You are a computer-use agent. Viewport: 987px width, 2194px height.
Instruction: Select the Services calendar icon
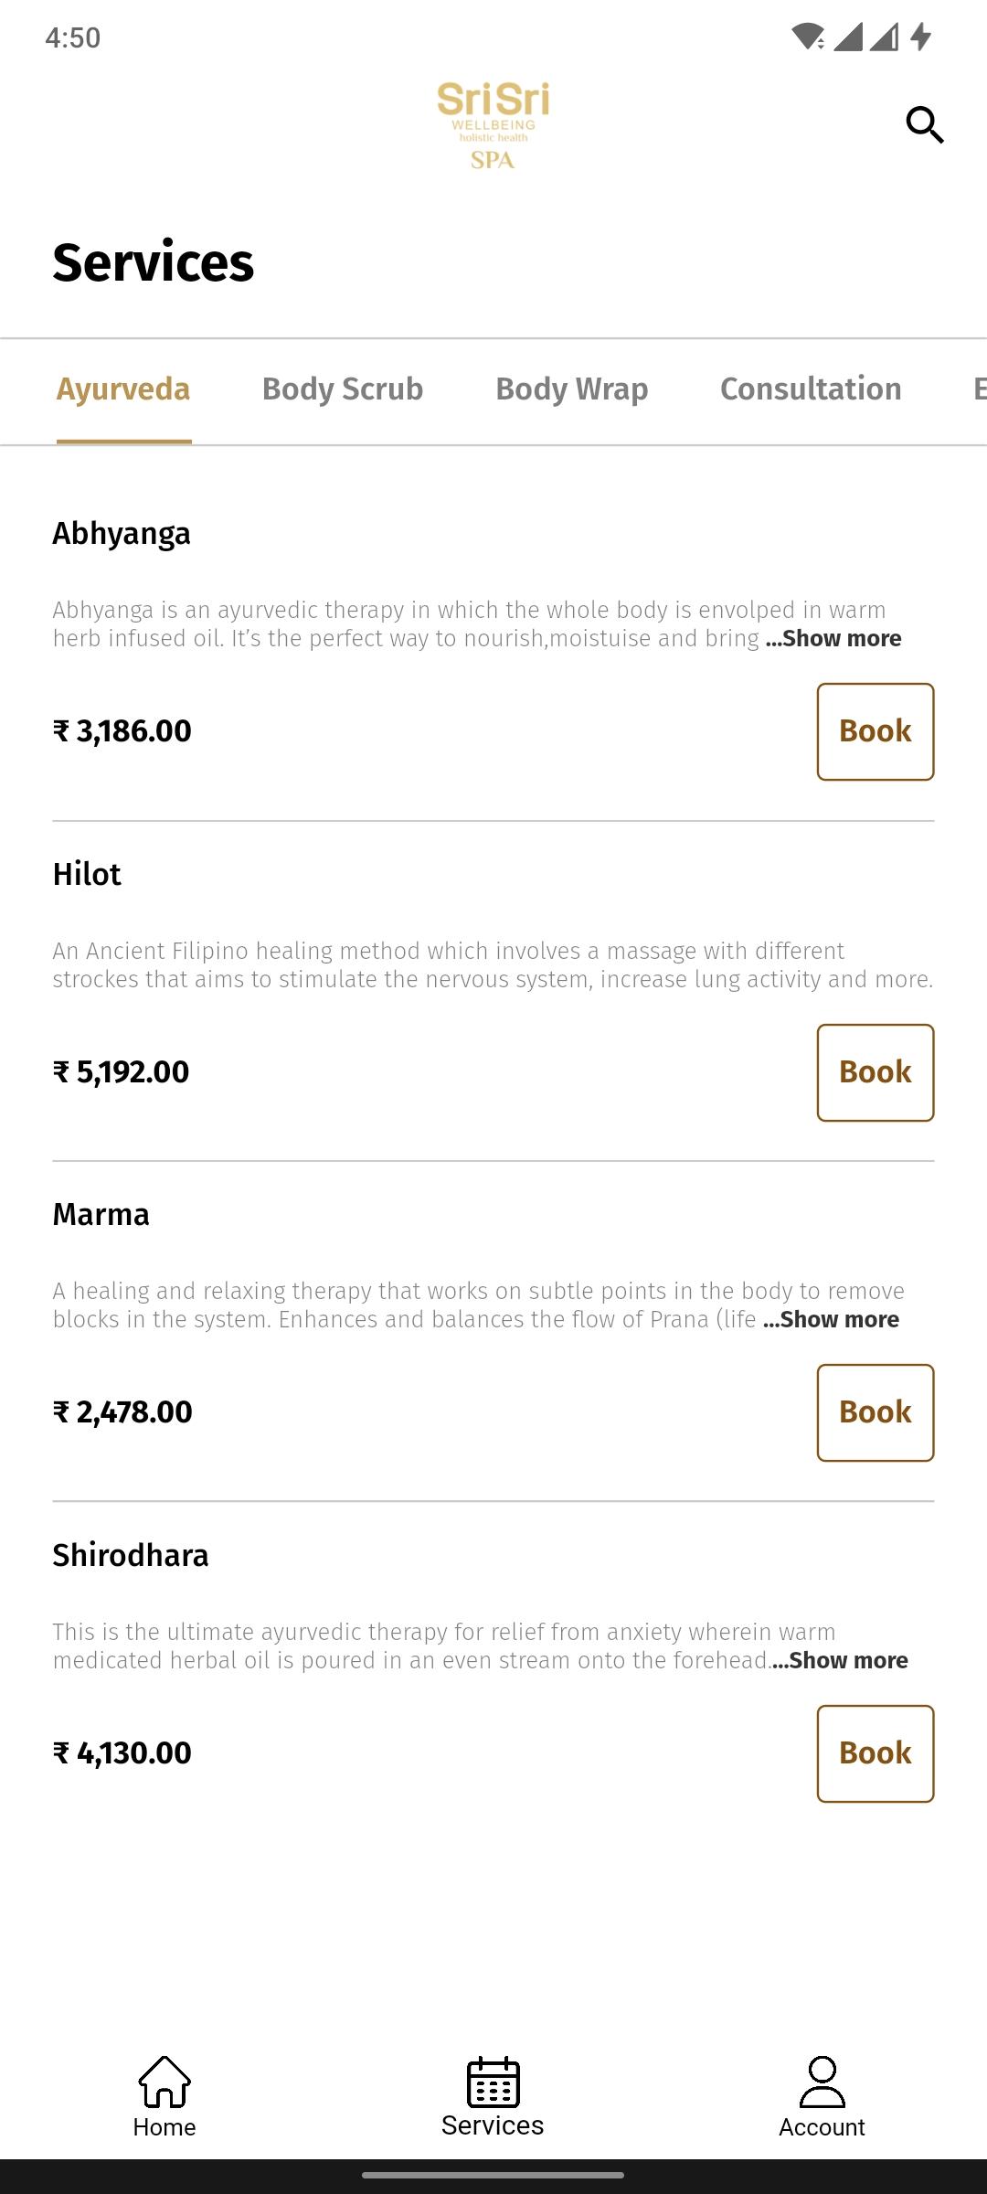(493, 2082)
